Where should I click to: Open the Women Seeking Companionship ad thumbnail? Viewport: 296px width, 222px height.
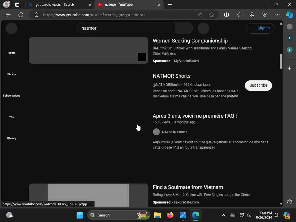(88, 50)
